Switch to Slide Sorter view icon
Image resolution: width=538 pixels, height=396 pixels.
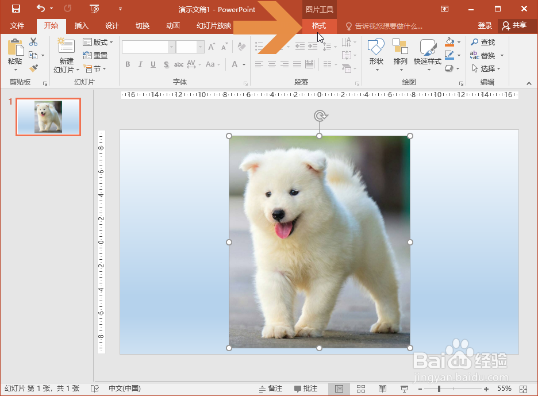(x=361, y=389)
